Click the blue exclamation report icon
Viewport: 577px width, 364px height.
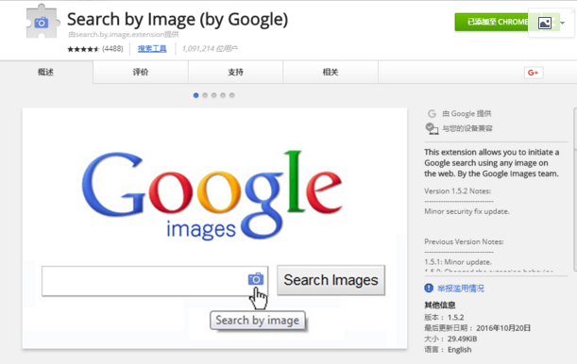[429, 288]
